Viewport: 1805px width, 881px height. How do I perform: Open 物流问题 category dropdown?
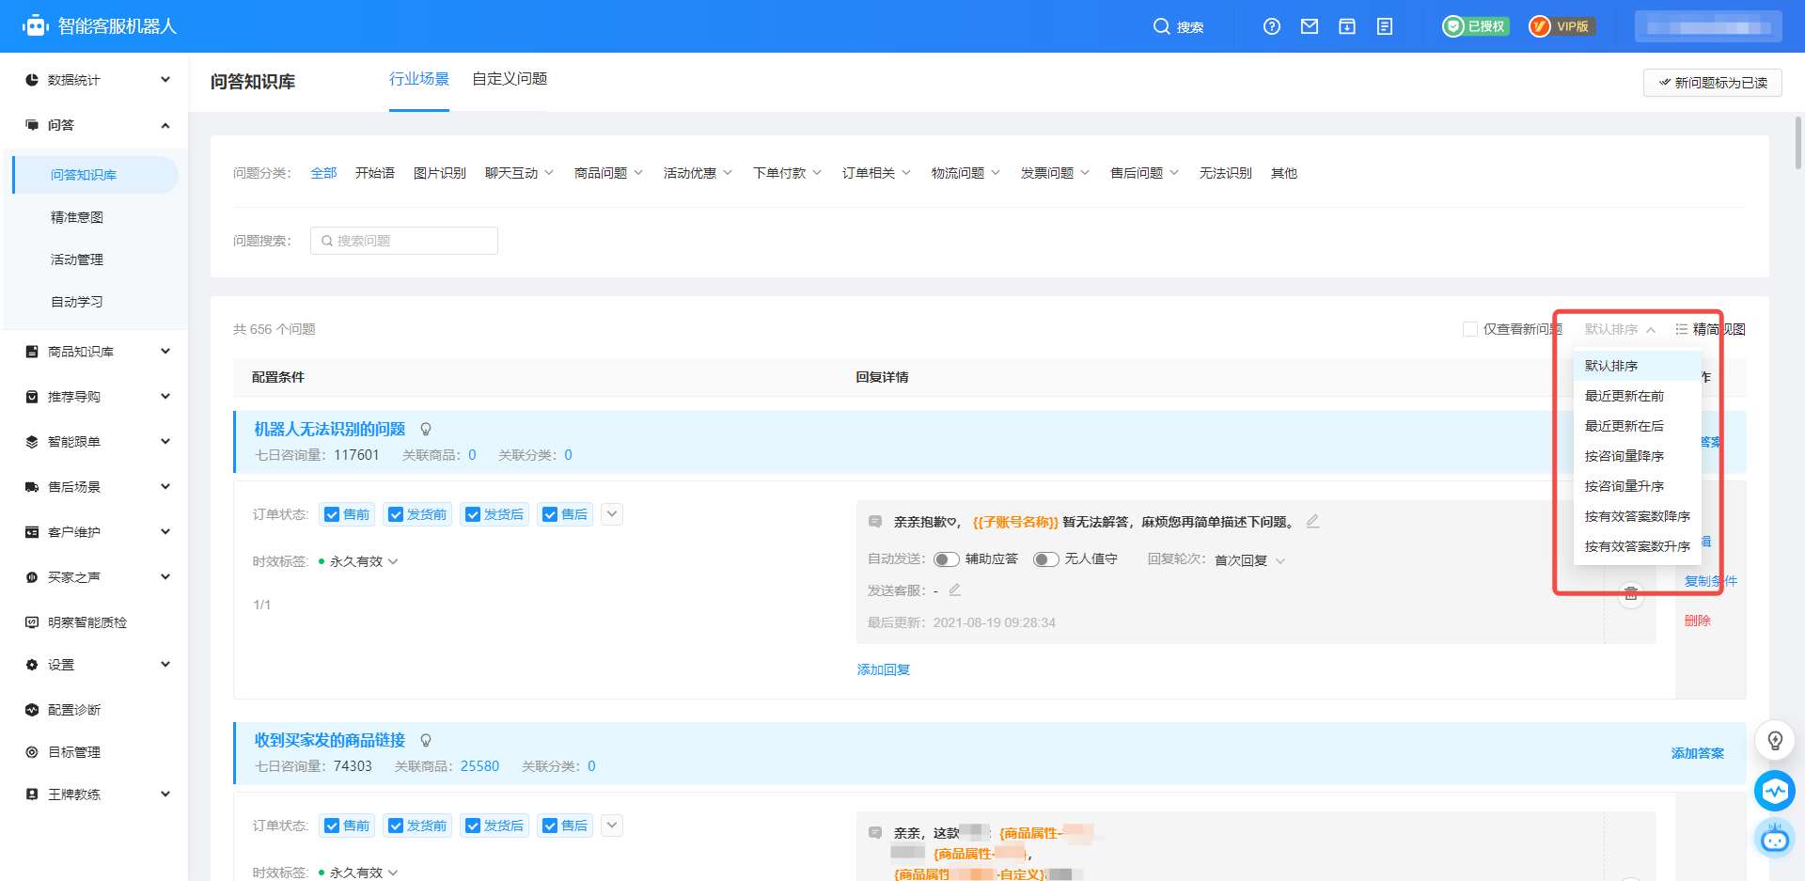point(965,173)
